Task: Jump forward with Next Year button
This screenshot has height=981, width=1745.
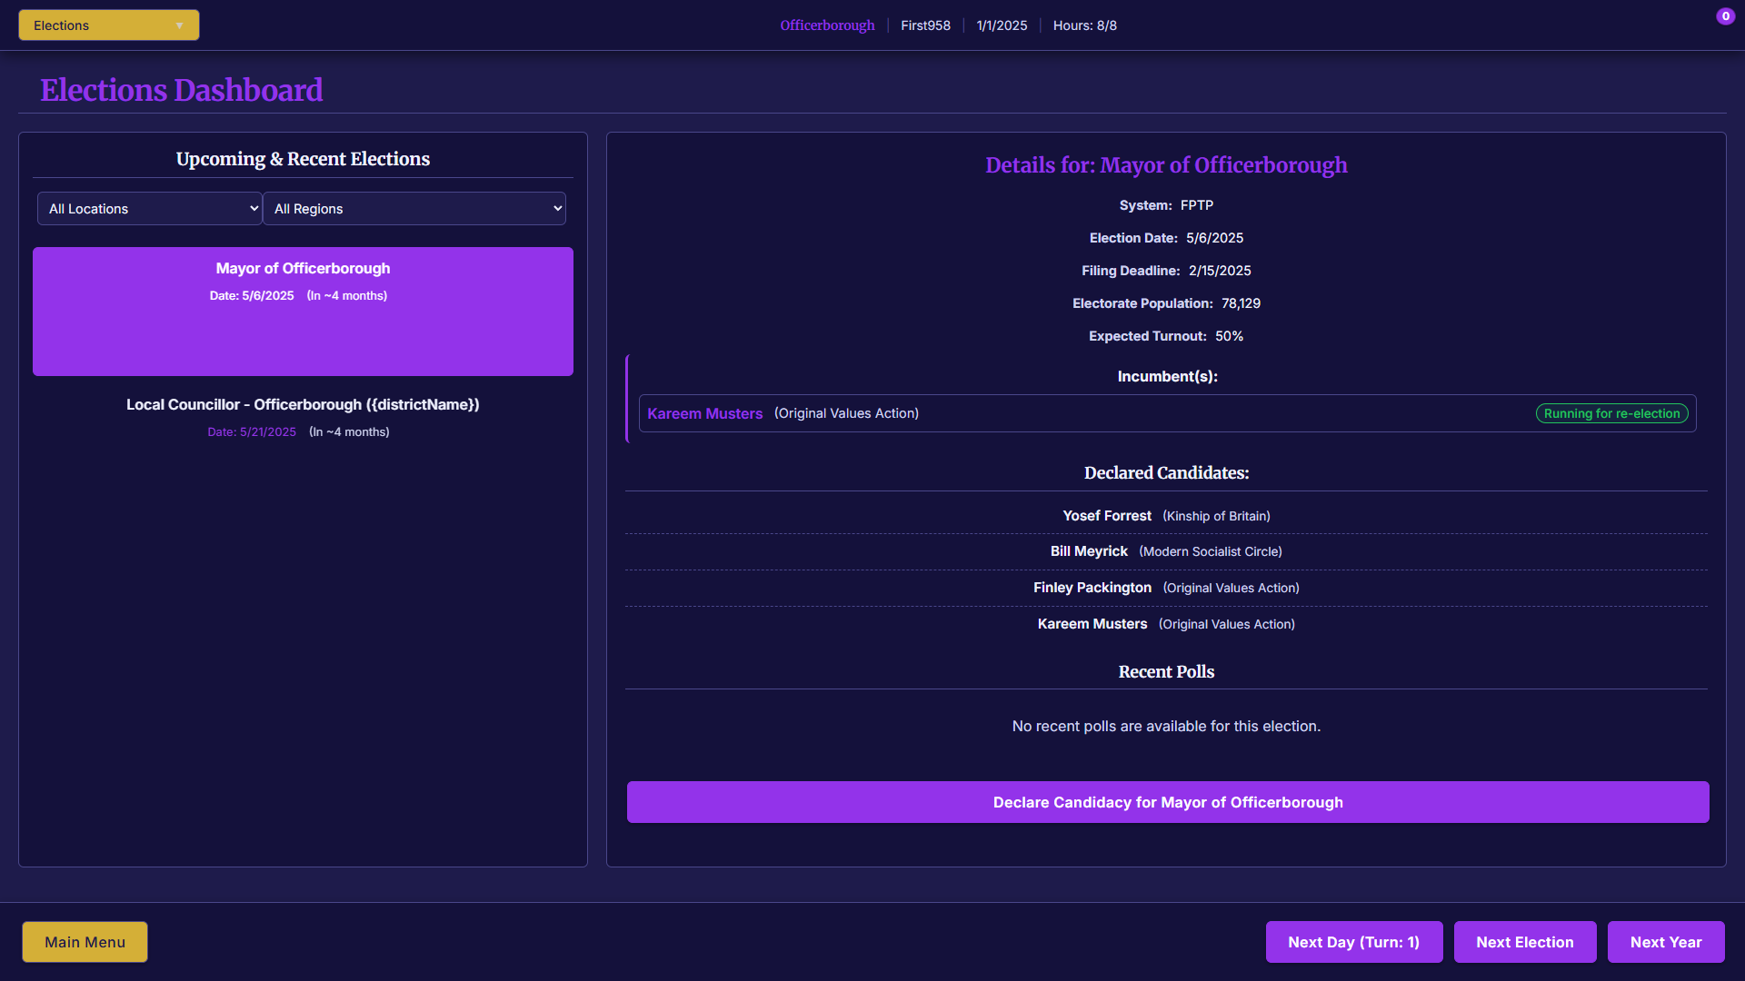Action: (1665, 942)
